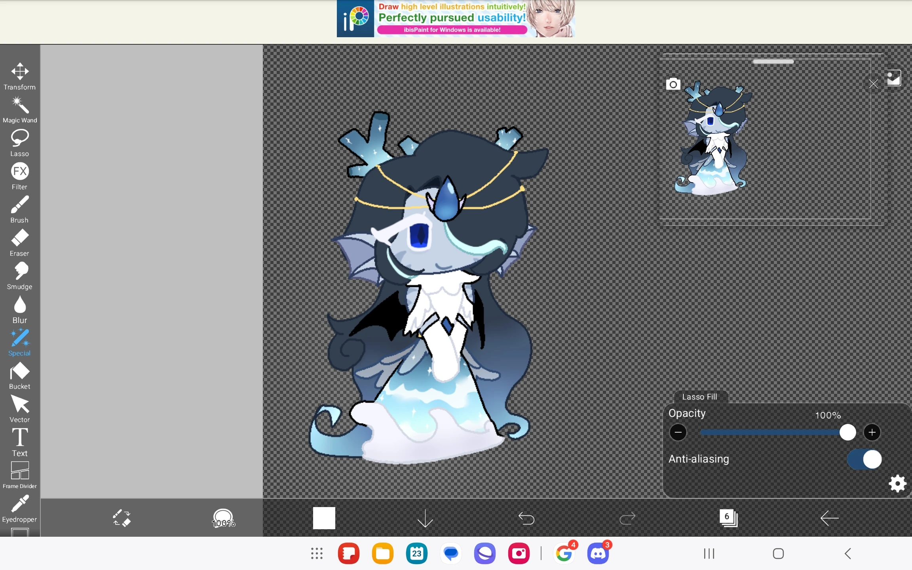This screenshot has height=570, width=912.
Task: Tap the camera icon on the reference window
Action: 674,84
